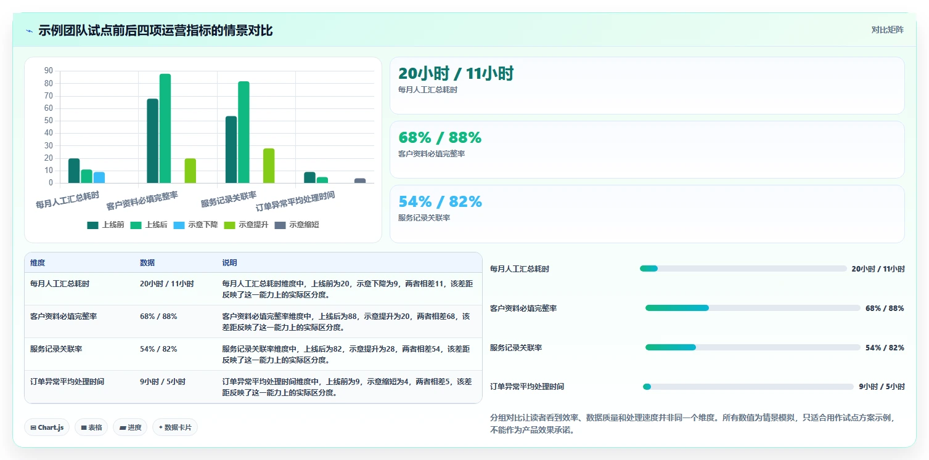929x460 pixels.
Task: Toggle the 上线前 legend entry
Action: click(105, 225)
